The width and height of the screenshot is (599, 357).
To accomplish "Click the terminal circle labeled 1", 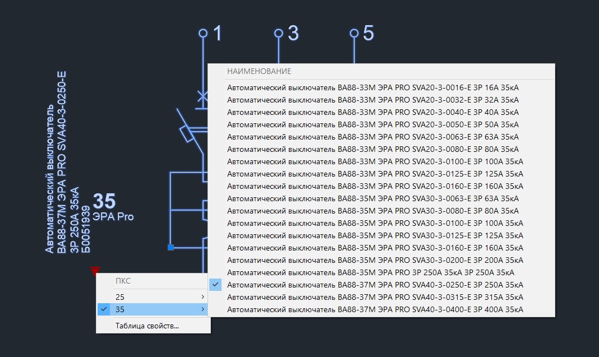I will [203, 33].
